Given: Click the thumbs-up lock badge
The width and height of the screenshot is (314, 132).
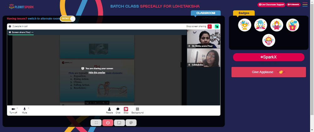Looking at the screenshot, I should click(x=293, y=25).
